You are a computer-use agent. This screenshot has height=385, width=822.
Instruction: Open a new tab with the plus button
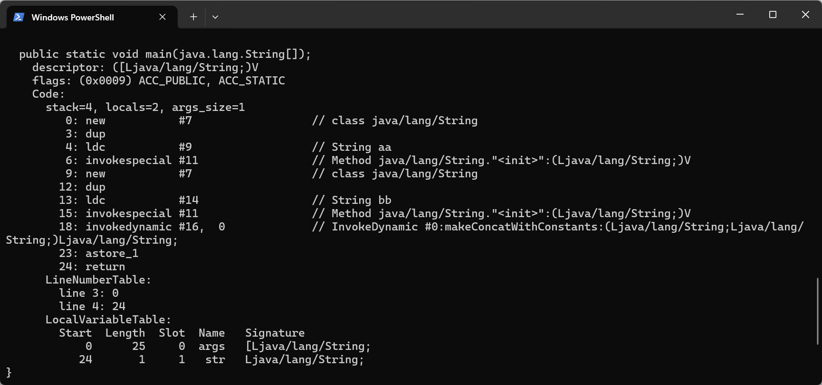193,17
